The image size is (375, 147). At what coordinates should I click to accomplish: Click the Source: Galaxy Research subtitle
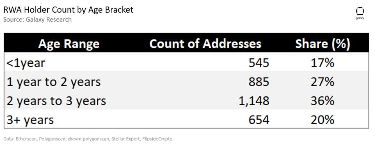point(37,20)
